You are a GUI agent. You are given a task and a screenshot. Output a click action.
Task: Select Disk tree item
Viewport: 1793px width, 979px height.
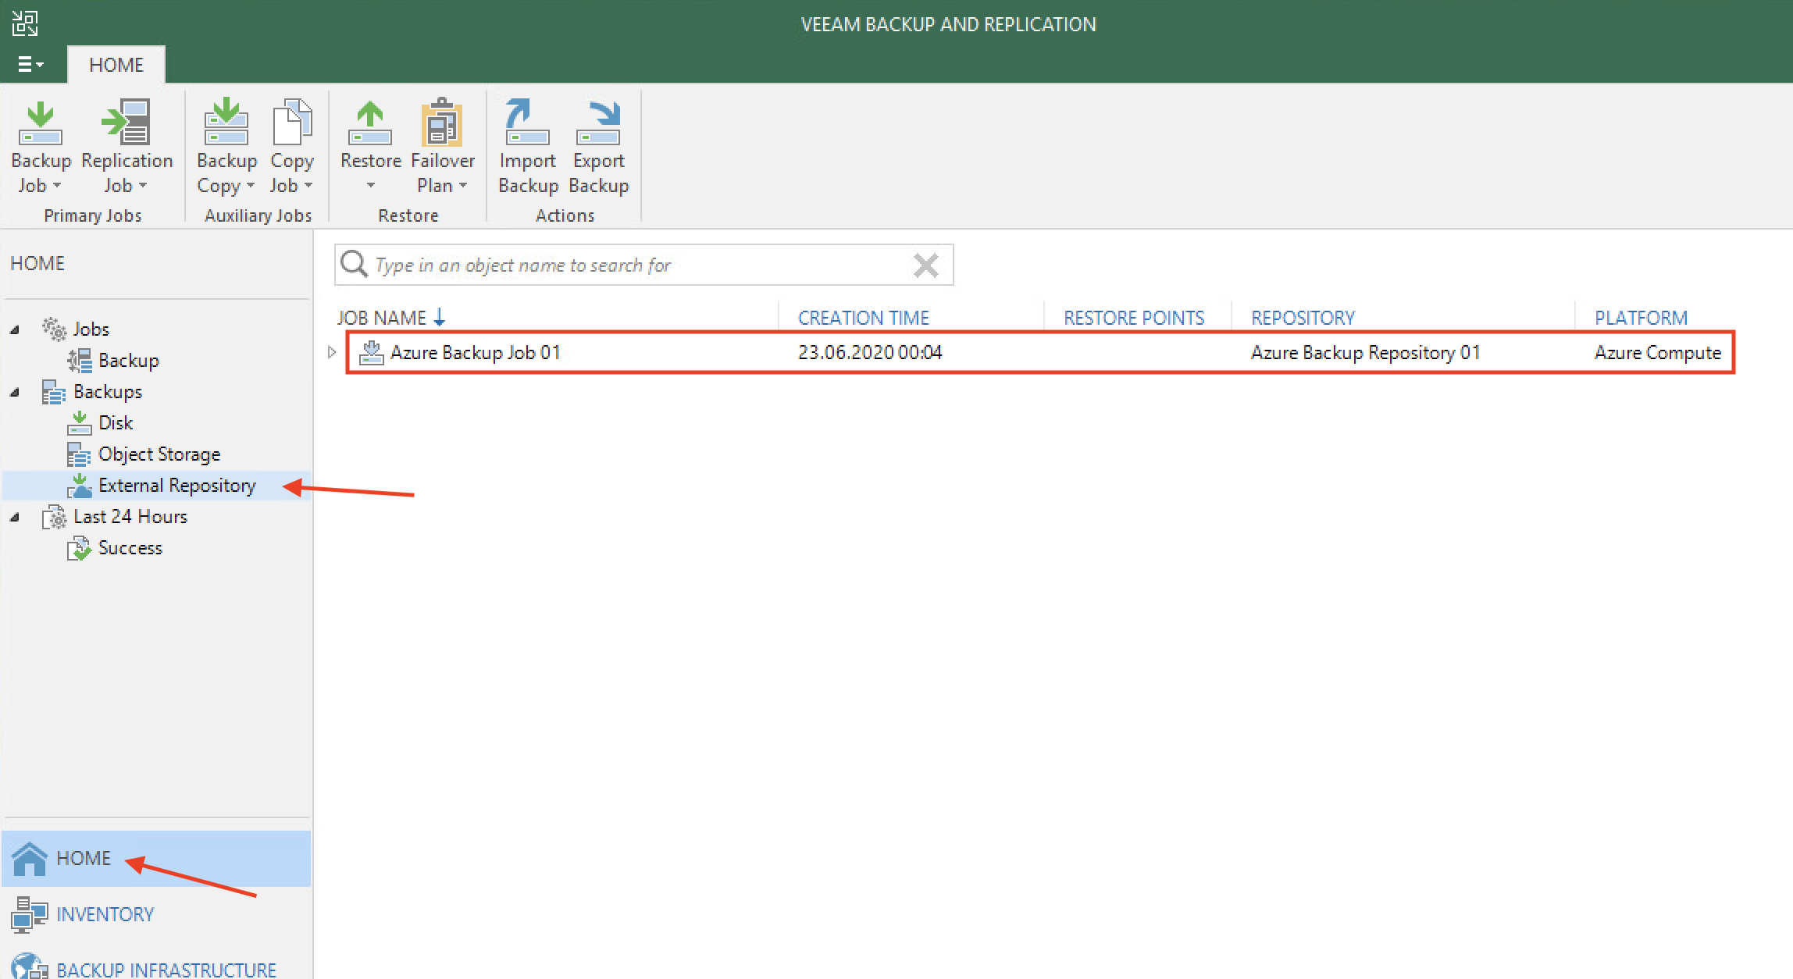tap(116, 423)
